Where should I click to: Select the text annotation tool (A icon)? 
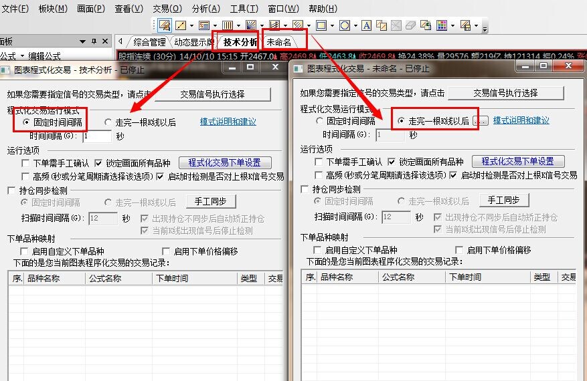(366, 25)
